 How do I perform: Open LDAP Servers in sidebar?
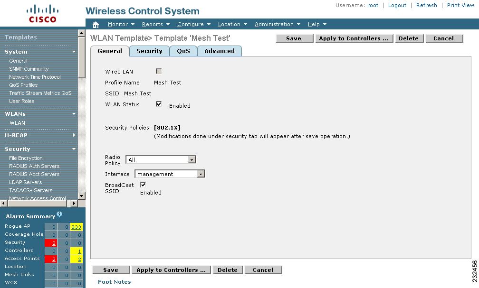point(25,182)
